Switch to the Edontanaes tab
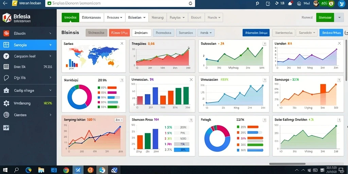This screenshot has width=348, height=174. coord(91,17)
